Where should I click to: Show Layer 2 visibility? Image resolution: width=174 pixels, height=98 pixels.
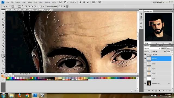tap(145, 79)
